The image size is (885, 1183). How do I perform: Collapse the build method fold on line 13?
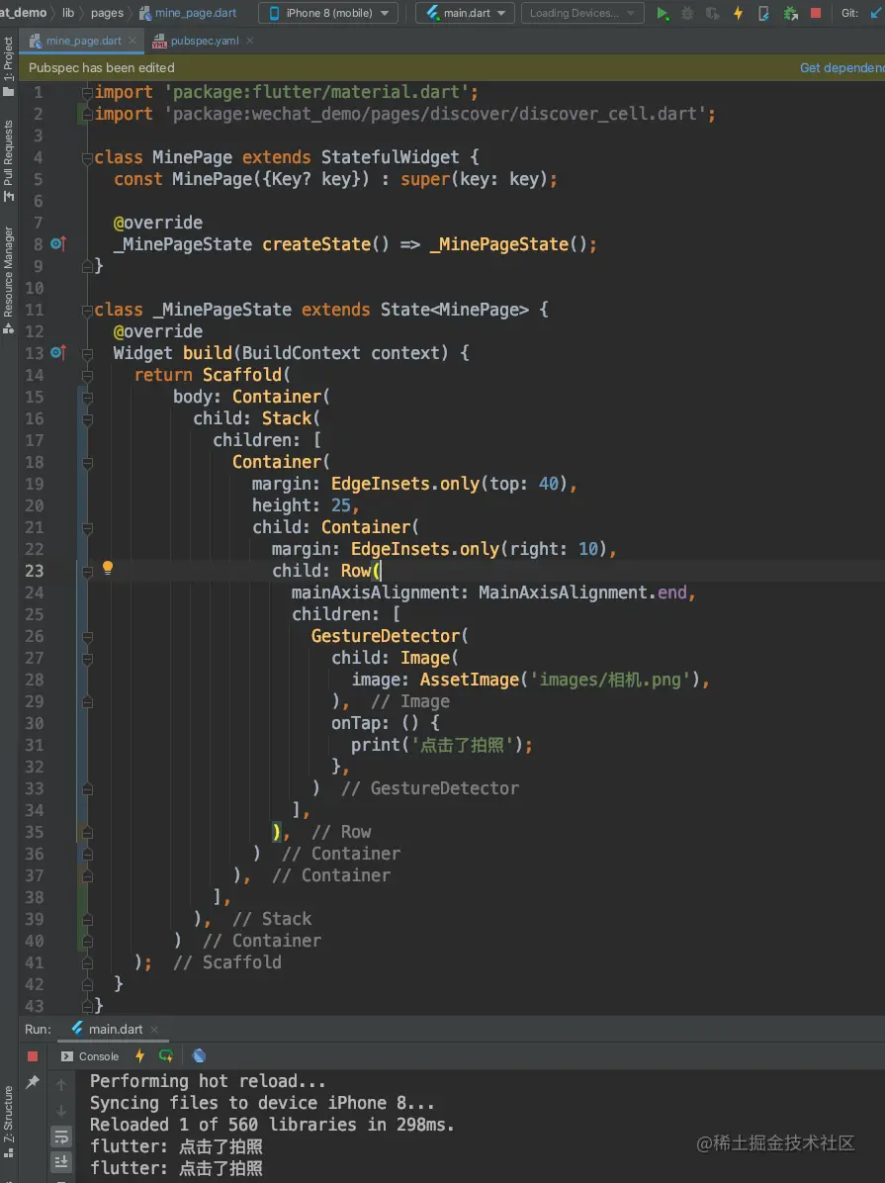(87, 353)
